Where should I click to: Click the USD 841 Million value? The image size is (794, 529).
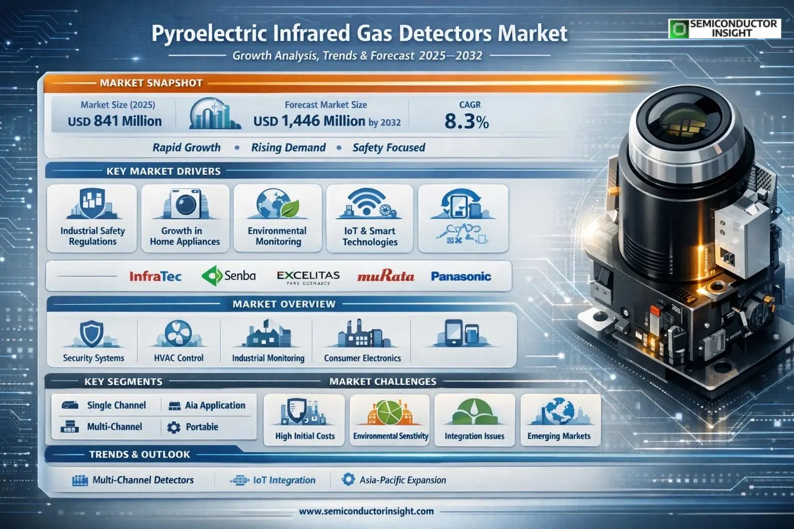[115, 121]
